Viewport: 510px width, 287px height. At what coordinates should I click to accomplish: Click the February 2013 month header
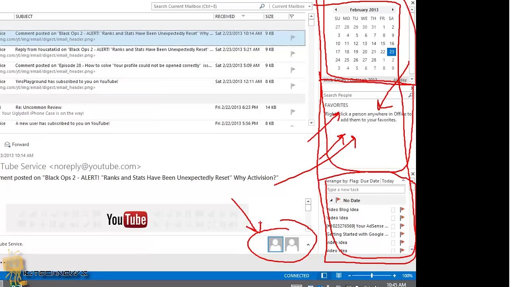point(364,10)
